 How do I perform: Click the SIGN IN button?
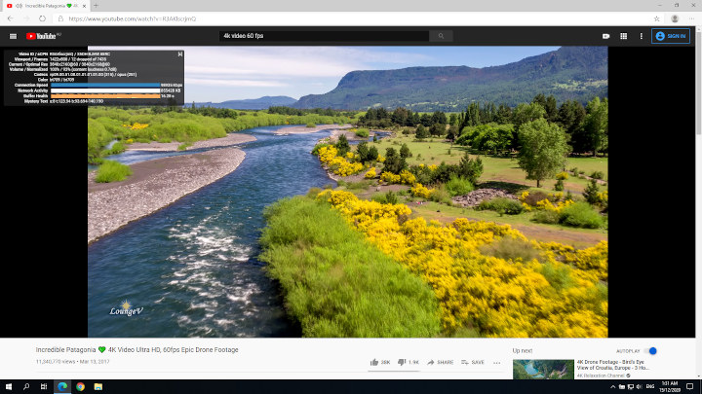[671, 36]
